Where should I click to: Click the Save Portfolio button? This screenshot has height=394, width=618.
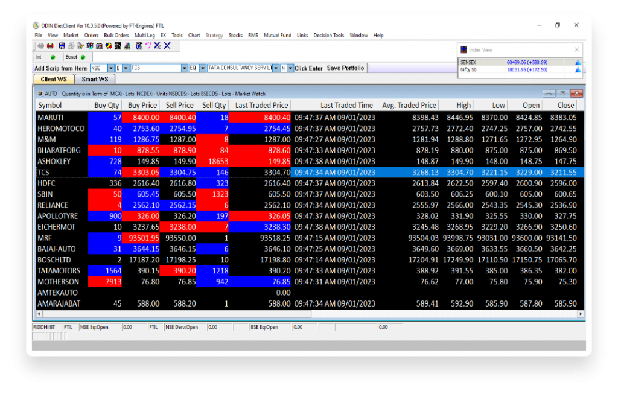pyautogui.click(x=345, y=68)
